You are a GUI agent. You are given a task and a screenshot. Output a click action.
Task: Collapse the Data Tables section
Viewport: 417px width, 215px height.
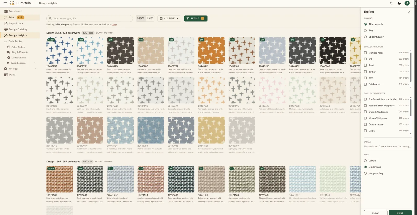(5, 41)
